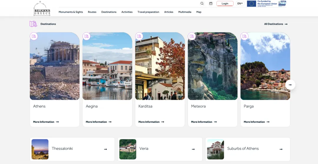318x164 pixels.
Task: Click the map badge icon on Athens card
Action: tap(34, 36)
